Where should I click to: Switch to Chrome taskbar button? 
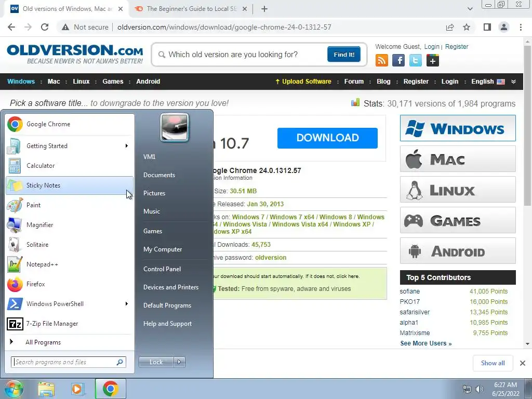pos(111,389)
